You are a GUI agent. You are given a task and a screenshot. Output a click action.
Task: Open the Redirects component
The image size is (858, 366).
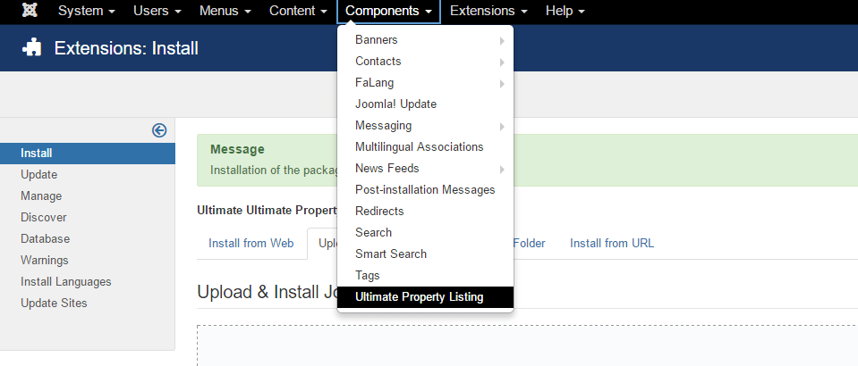click(425, 211)
